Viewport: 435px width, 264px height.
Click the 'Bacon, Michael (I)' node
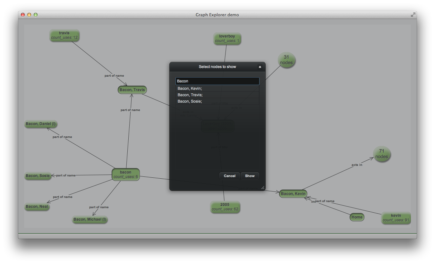click(x=90, y=219)
